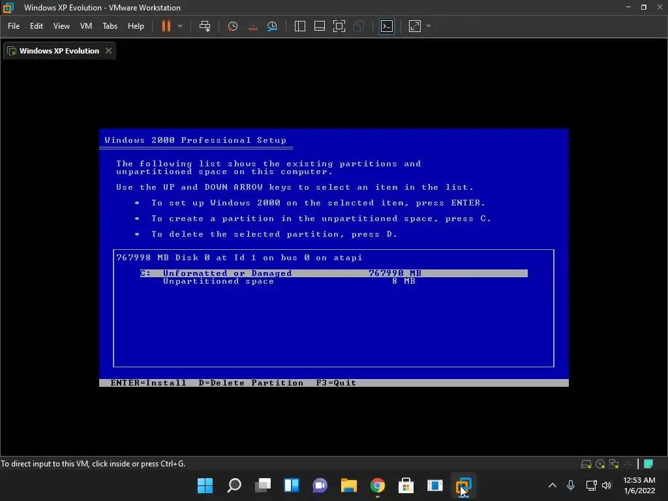Open the blue window app on the taskbar
The height and width of the screenshot is (501, 668).
[x=435, y=485]
